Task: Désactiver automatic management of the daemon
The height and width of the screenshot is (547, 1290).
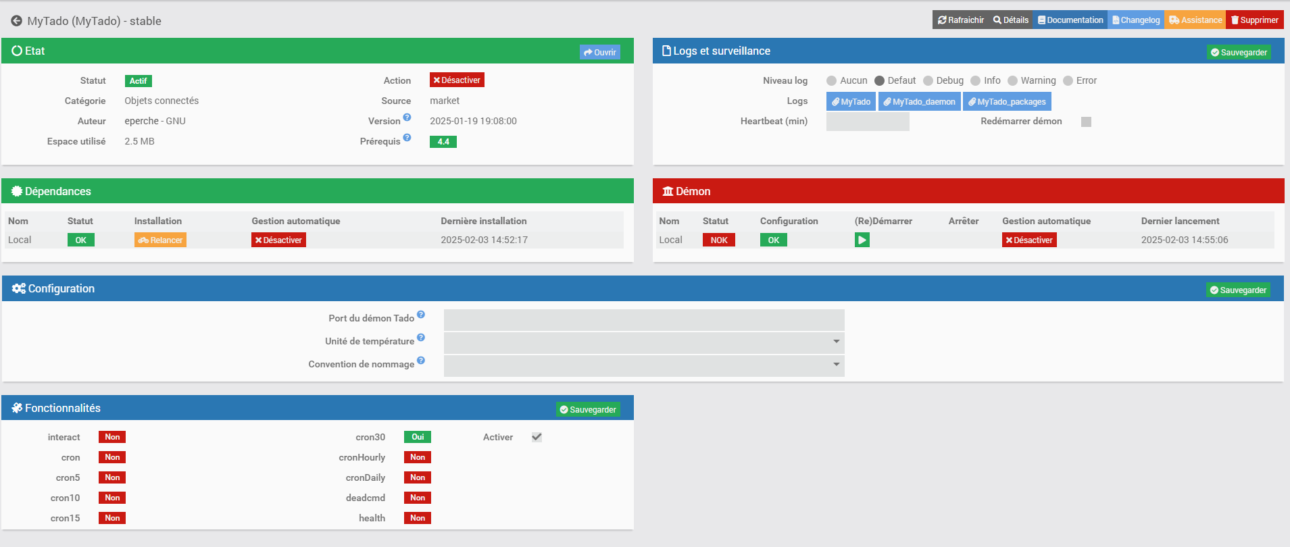Action: pyautogui.click(x=1029, y=240)
